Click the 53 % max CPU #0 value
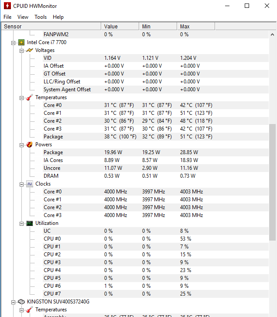The width and height of the screenshot is (277, 317). click(185, 239)
